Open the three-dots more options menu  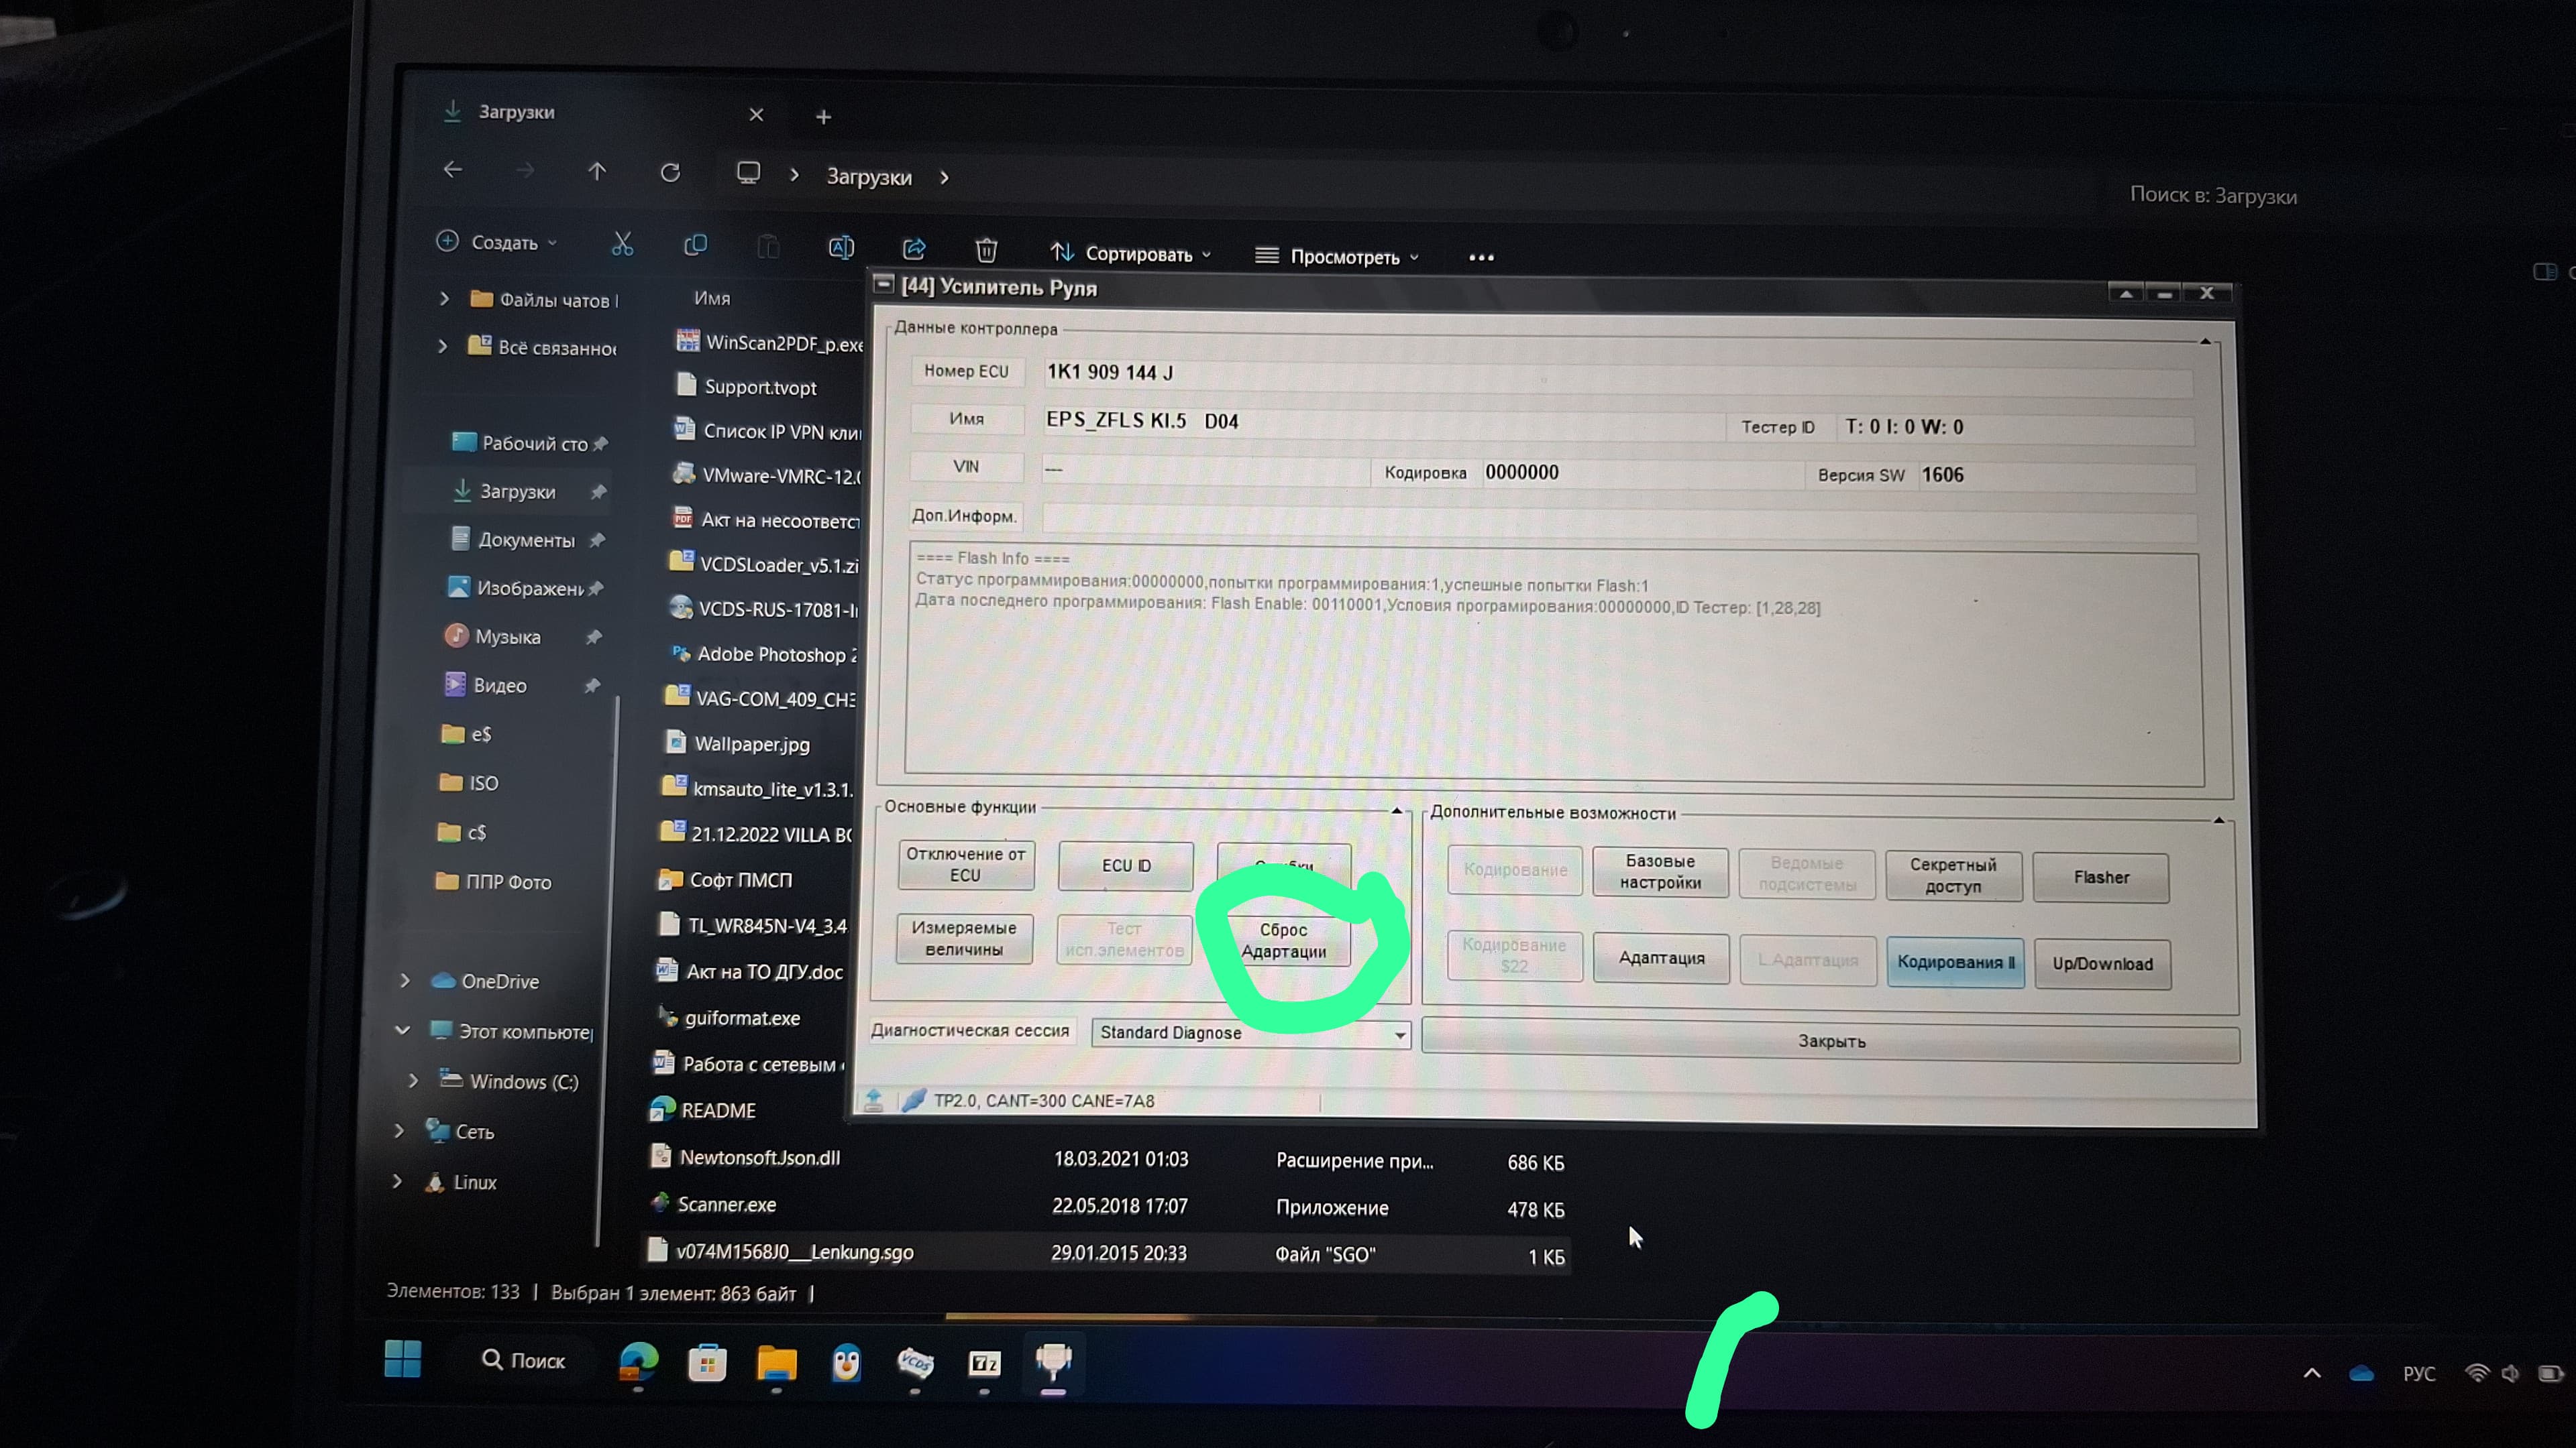(x=1481, y=258)
